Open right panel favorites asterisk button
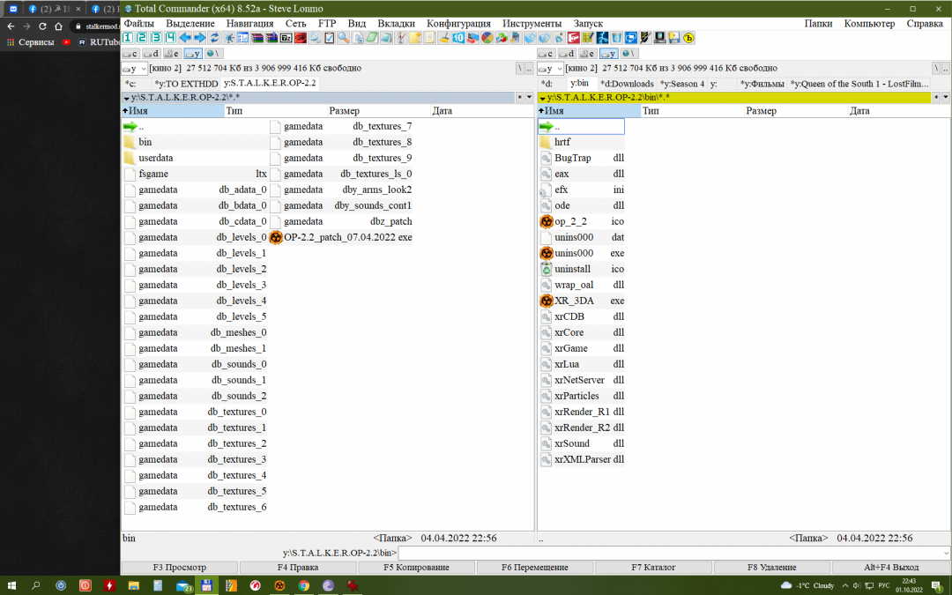Image resolution: width=952 pixels, height=595 pixels. tap(936, 97)
